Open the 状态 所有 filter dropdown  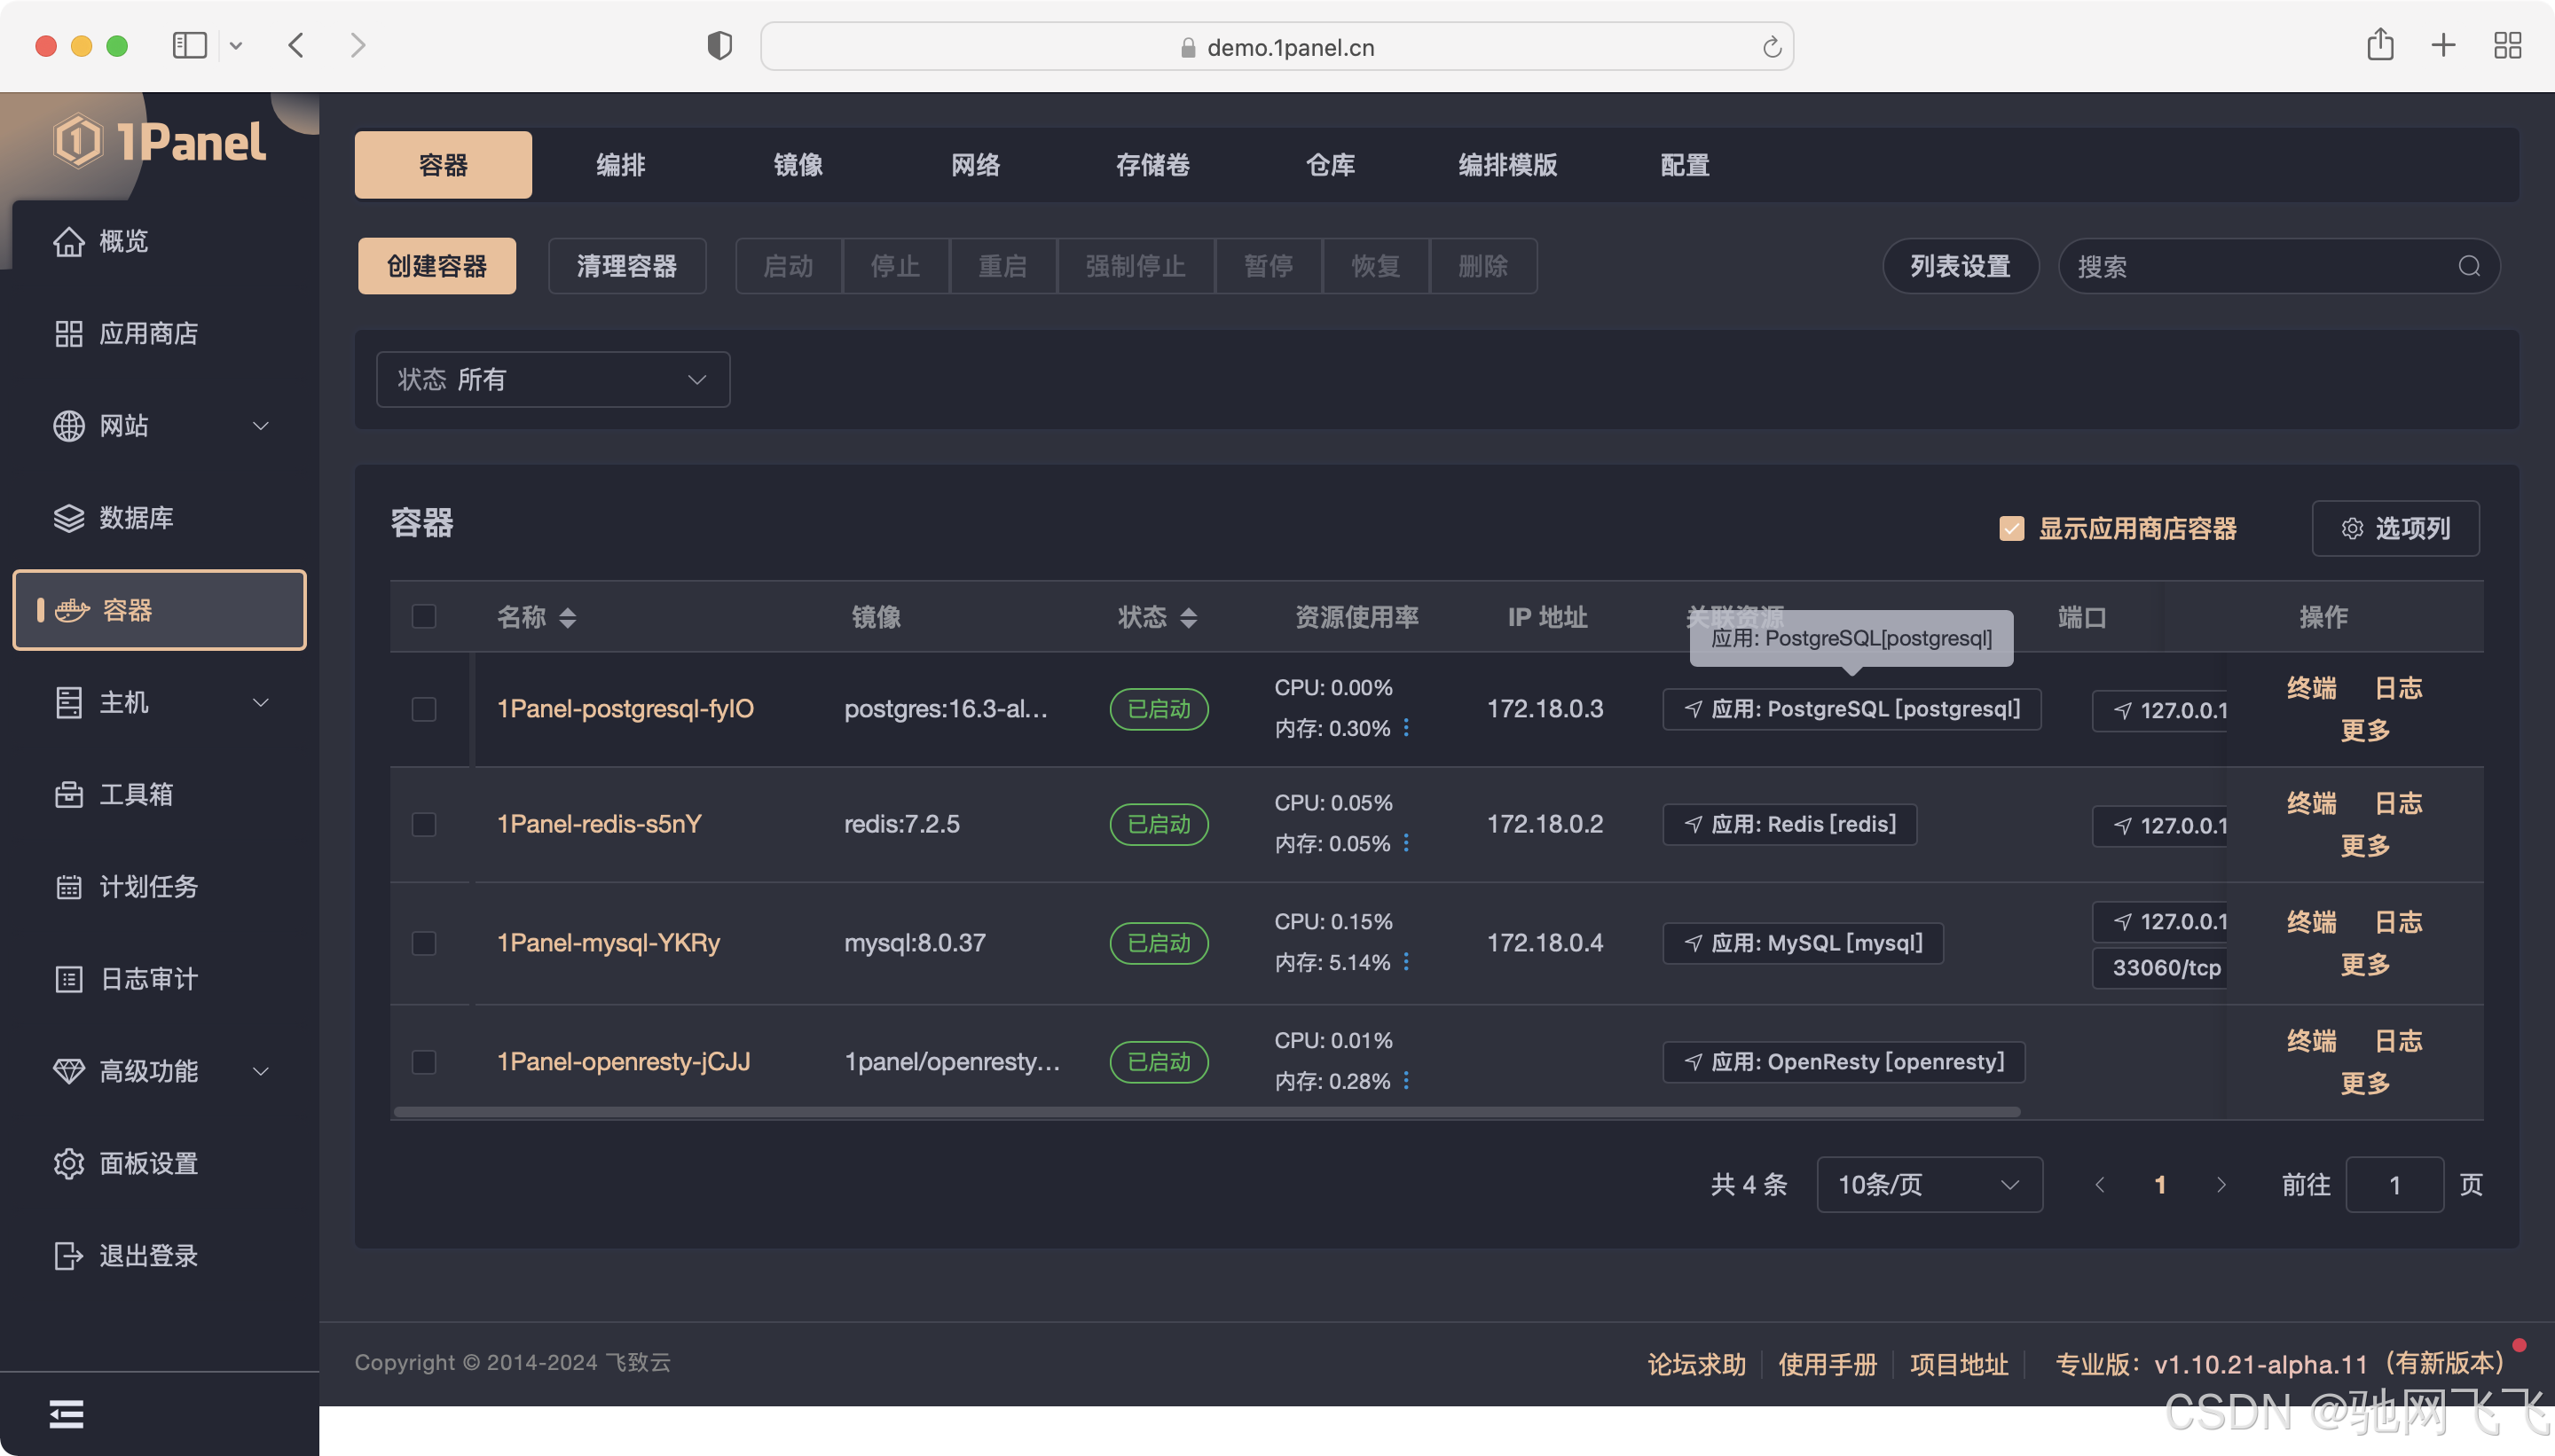(x=552, y=380)
